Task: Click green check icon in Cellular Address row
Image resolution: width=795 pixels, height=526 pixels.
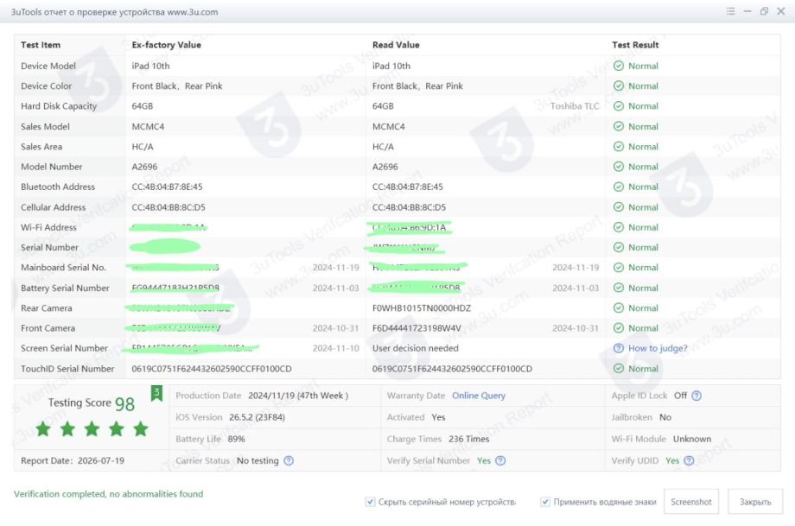Action: click(x=619, y=207)
